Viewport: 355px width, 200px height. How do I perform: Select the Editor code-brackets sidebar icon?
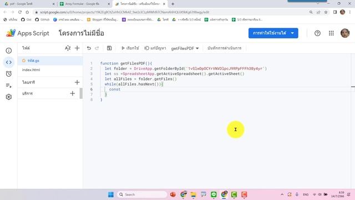pos(9,62)
